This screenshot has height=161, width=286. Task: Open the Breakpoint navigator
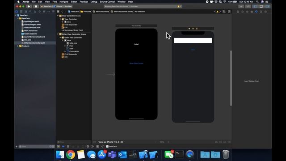click(49, 12)
